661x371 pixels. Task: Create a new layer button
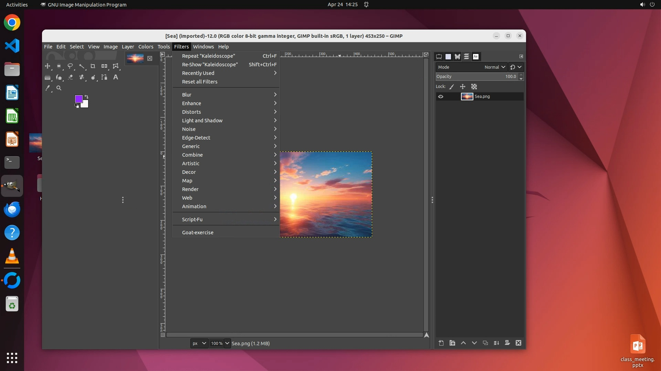click(x=441, y=343)
